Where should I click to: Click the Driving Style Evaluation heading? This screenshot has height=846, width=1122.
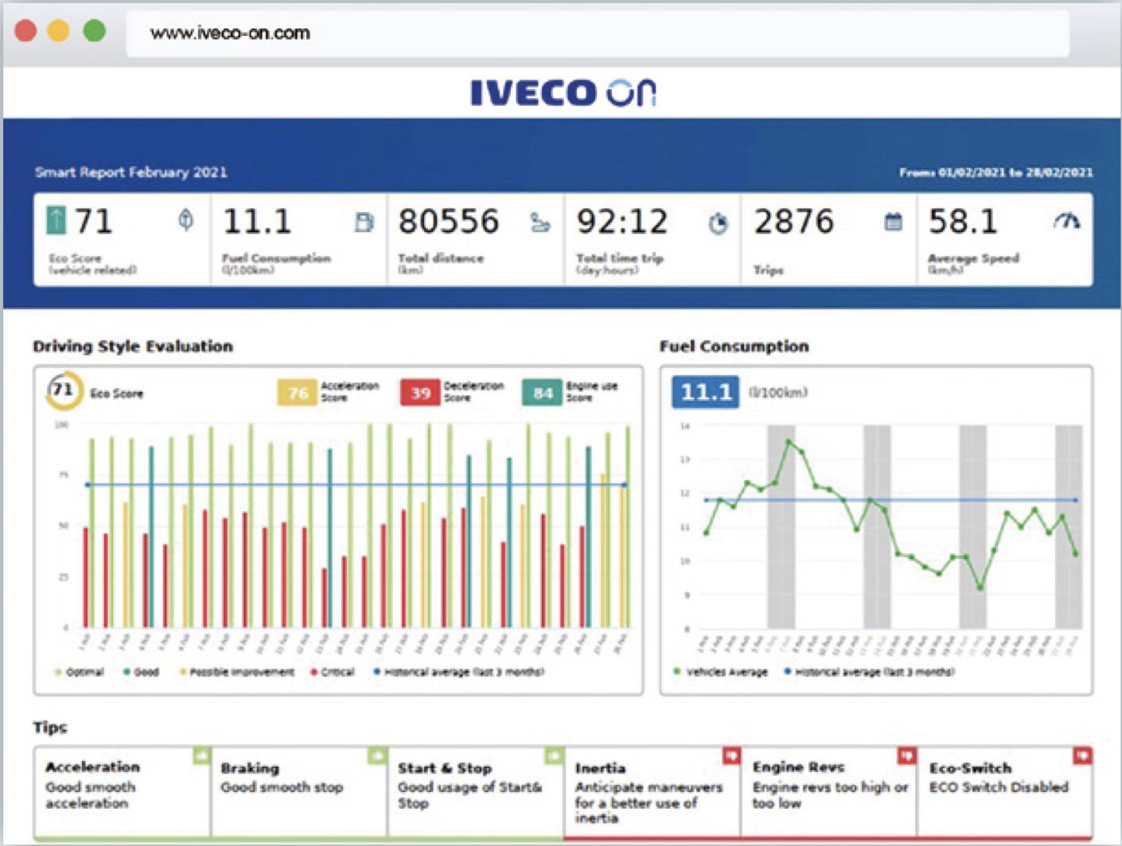(x=133, y=346)
